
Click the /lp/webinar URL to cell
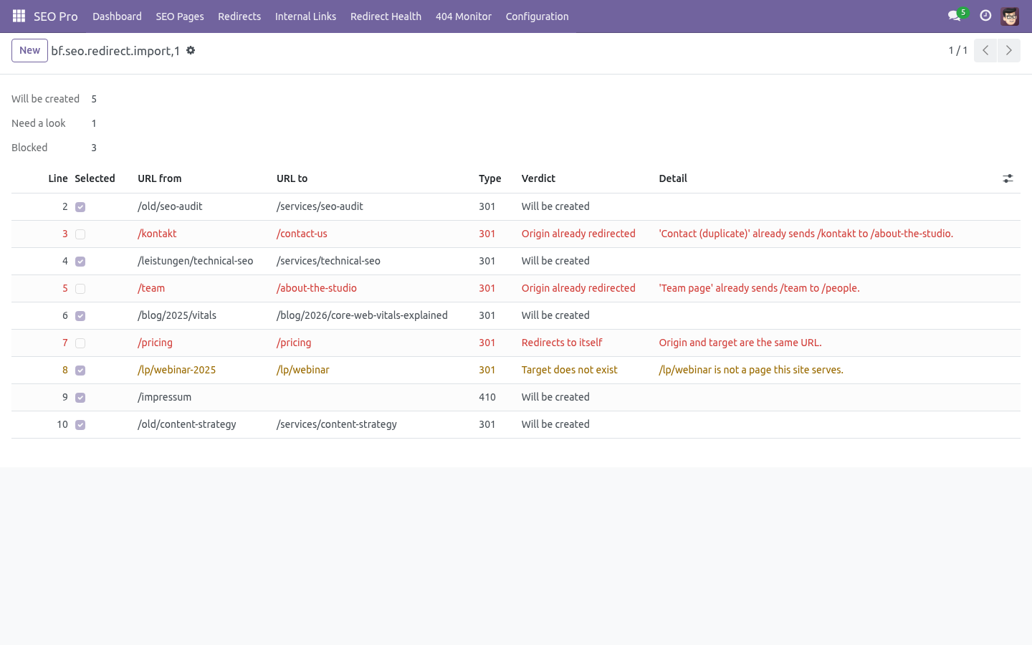(x=303, y=370)
